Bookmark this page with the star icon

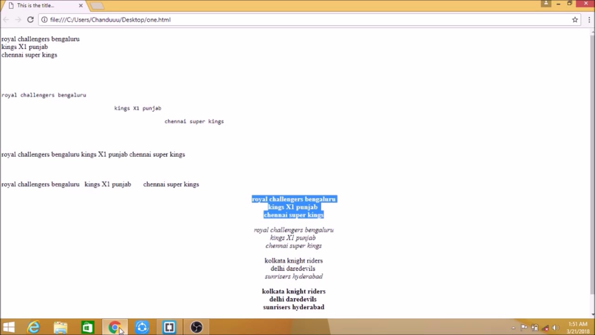(x=575, y=20)
